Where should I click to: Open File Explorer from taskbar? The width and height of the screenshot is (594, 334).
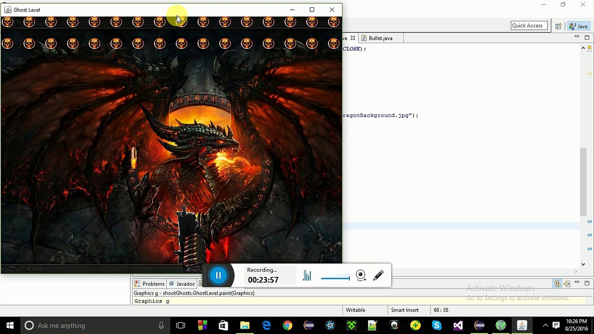tap(245, 326)
